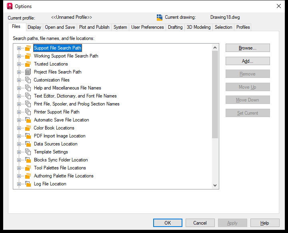The width and height of the screenshot is (288, 233).
Task: Expand Automatic Save File Location node
Action: click(19, 120)
